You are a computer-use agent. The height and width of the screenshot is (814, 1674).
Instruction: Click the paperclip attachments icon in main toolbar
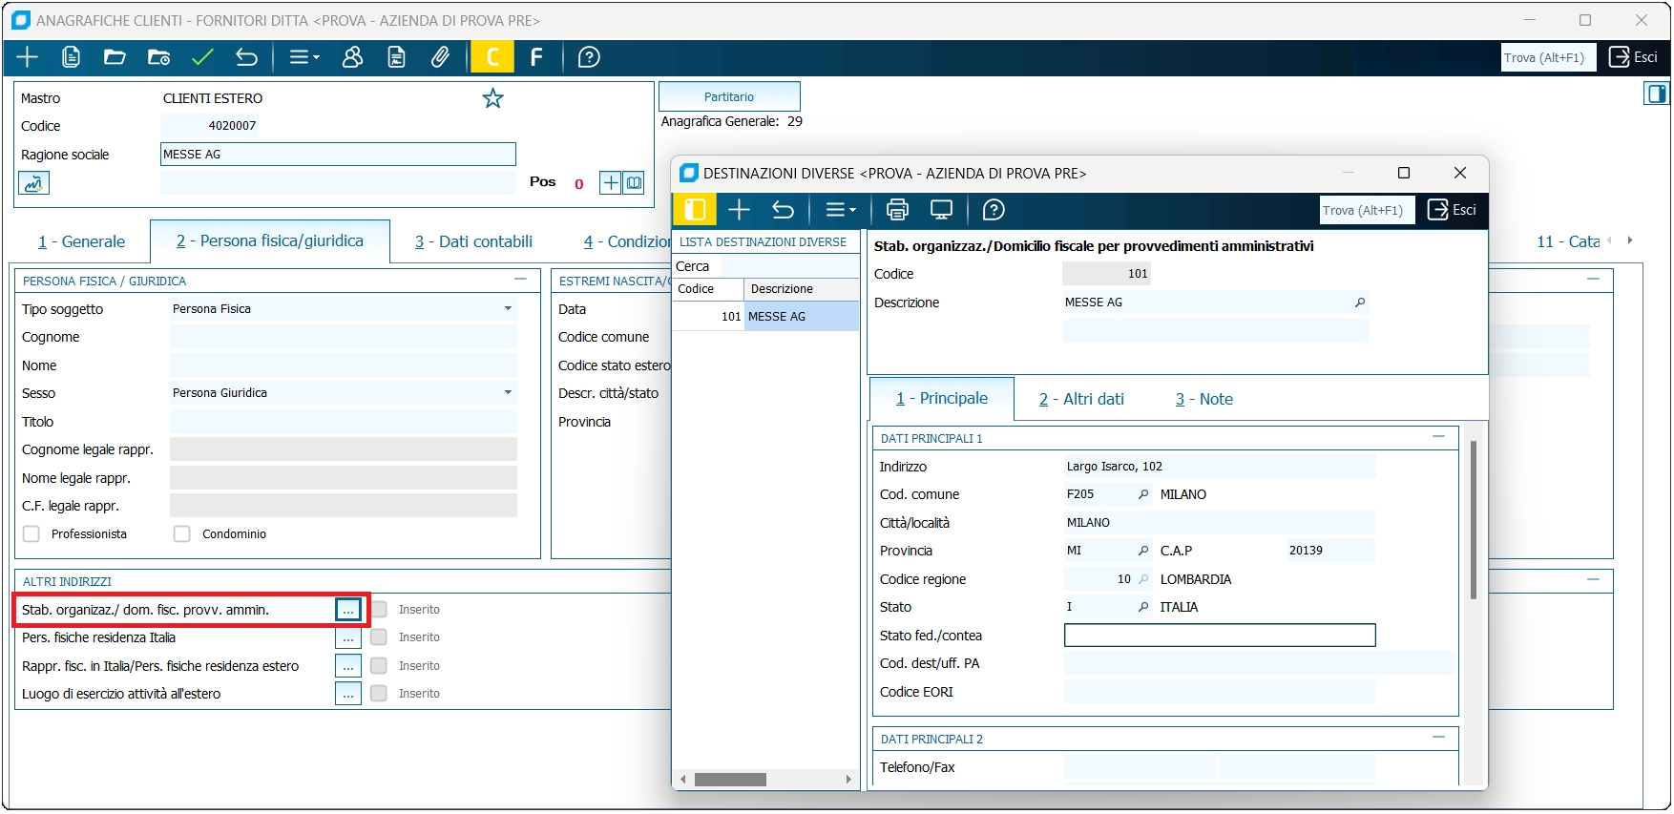tap(440, 57)
